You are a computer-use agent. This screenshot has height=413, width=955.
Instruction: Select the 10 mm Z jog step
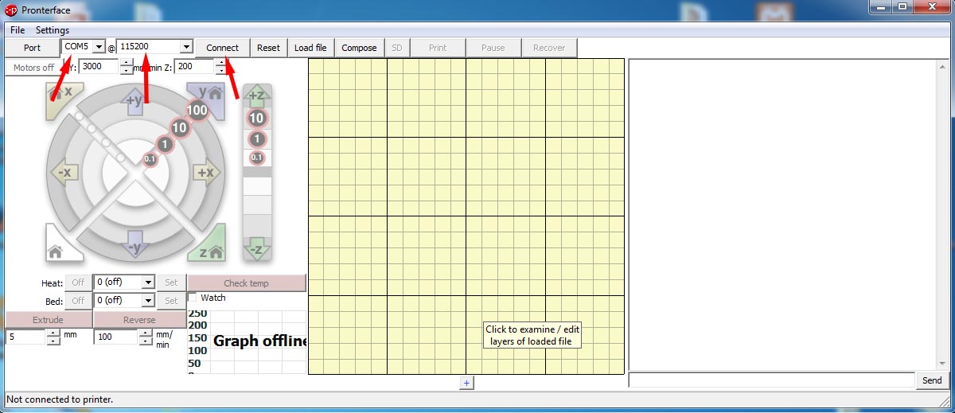(256, 119)
